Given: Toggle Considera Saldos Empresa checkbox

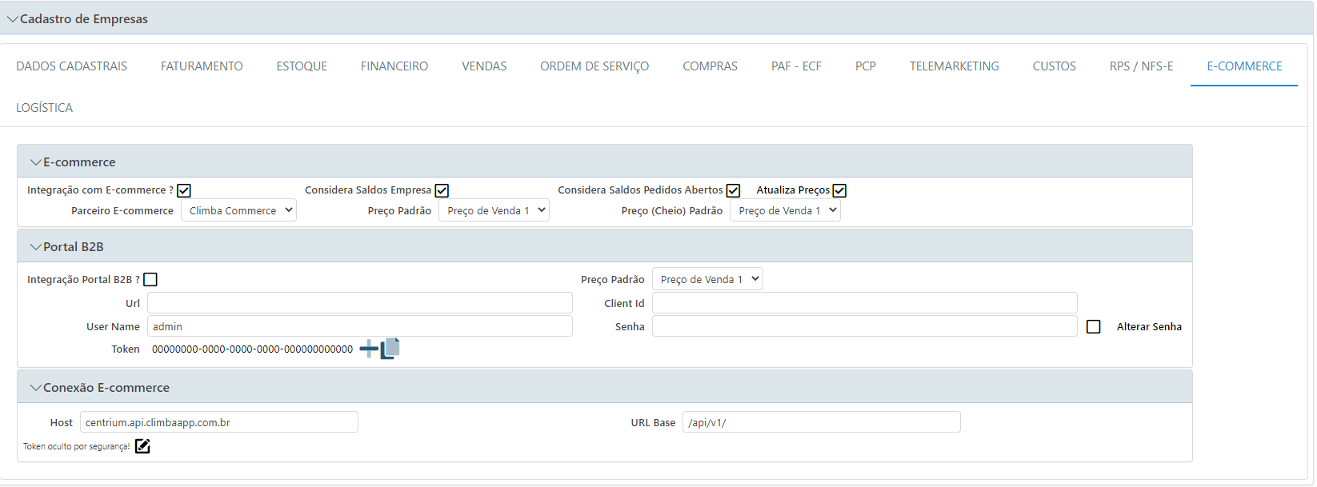Looking at the screenshot, I should click(442, 190).
